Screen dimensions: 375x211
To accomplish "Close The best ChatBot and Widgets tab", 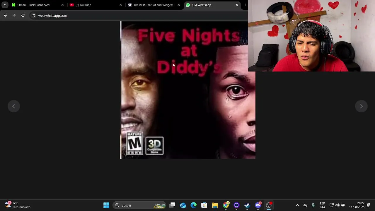I will pyautogui.click(x=179, y=5).
